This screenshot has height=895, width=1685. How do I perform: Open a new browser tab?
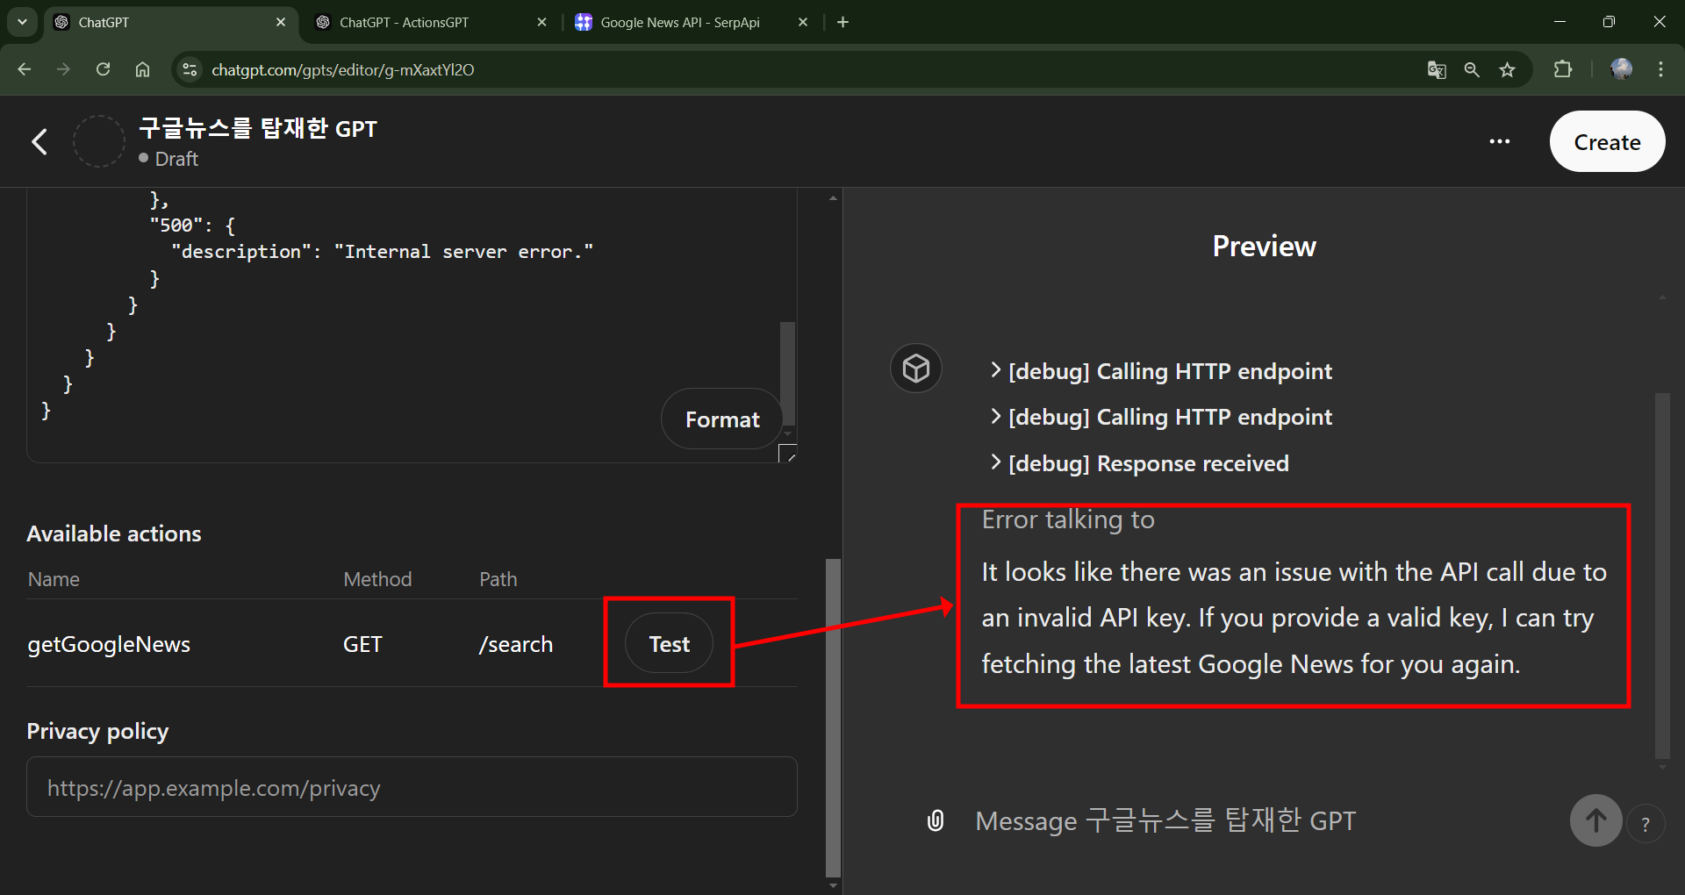click(842, 22)
